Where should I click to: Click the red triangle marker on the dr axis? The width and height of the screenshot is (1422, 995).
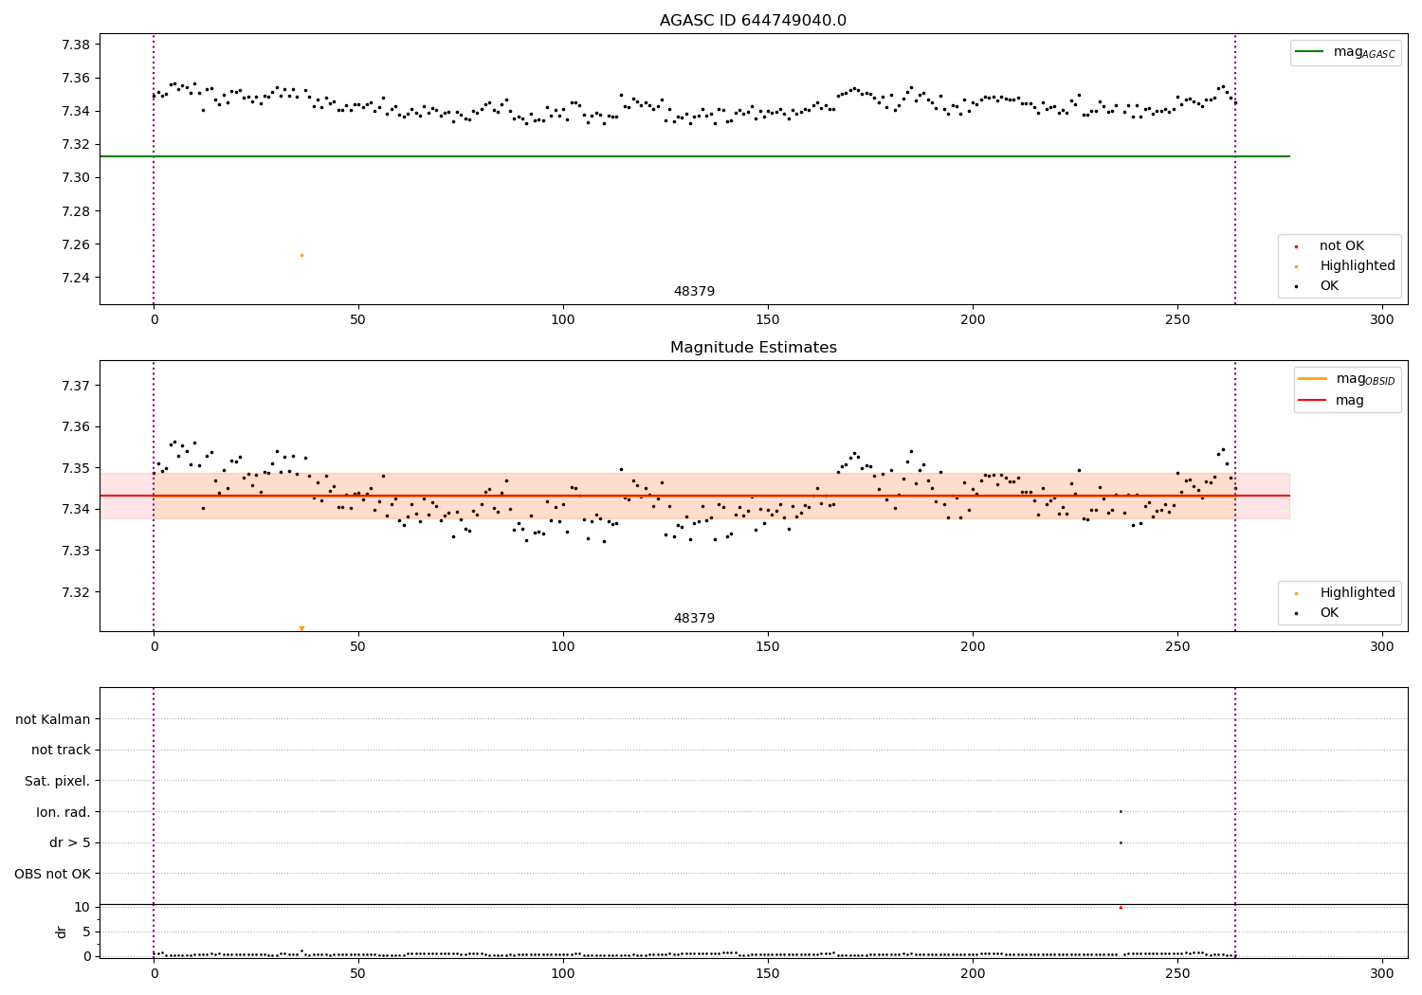pyautogui.click(x=1121, y=907)
